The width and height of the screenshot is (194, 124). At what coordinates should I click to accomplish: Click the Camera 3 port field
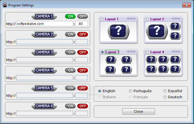pos(82,60)
